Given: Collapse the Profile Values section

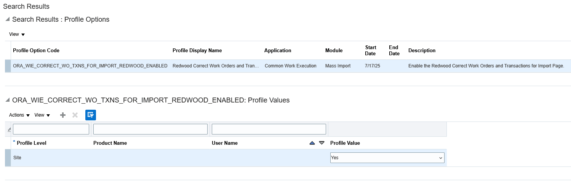Looking at the screenshot, I should [7, 100].
